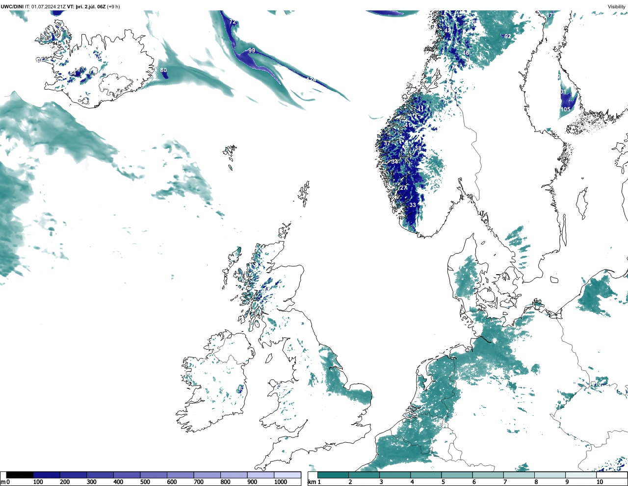Pick the 600–700 m legend swatch
Image resolution: width=628 pixels, height=486 pixels.
[x=180, y=475]
